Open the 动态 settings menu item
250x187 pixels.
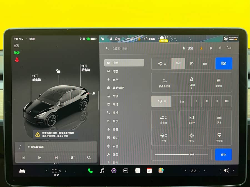pyautogui.click(x=112, y=71)
